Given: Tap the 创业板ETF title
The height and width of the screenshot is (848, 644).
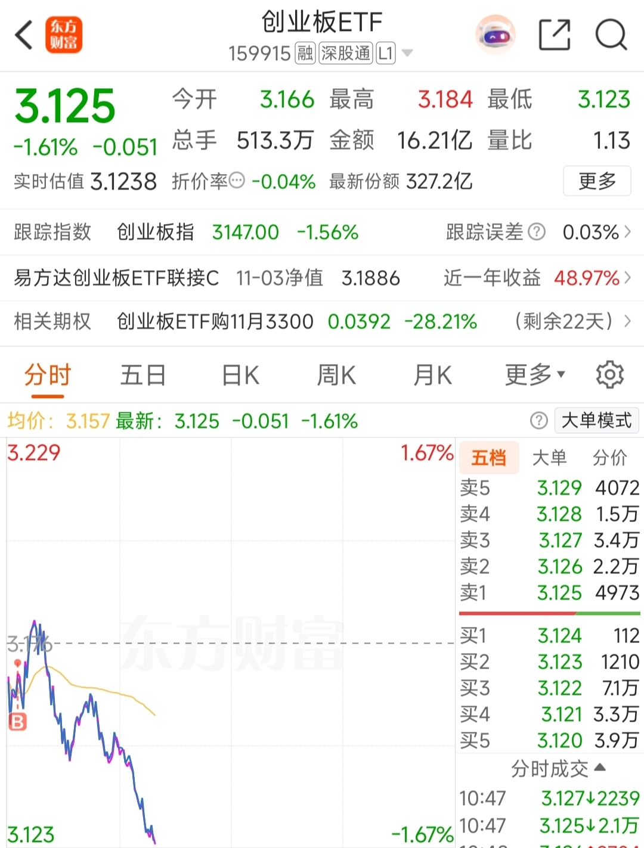Looking at the screenshot, I should coord(322,22).
